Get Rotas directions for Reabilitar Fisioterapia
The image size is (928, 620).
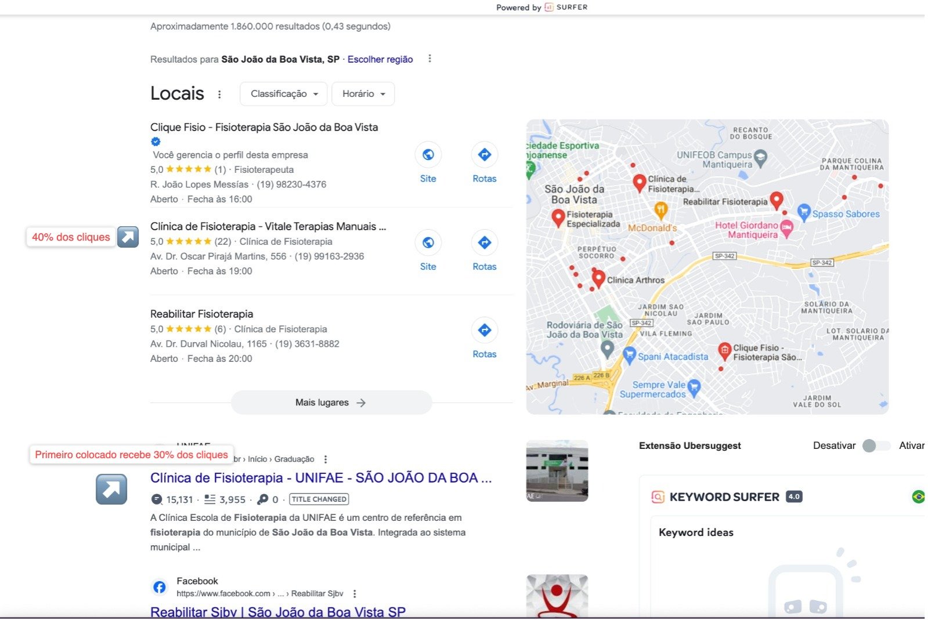[484, 330]
